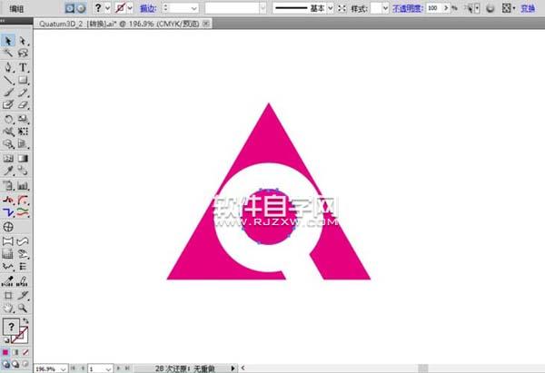Click the isolate selected object button
Image resolution: width=545 pixels, height=373 pixels.
click(x=70, y=8)
